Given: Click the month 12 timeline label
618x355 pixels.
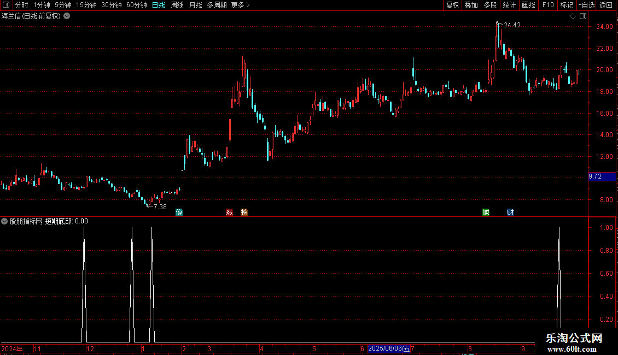Looking at the screenshot, I should click(90, 348).
